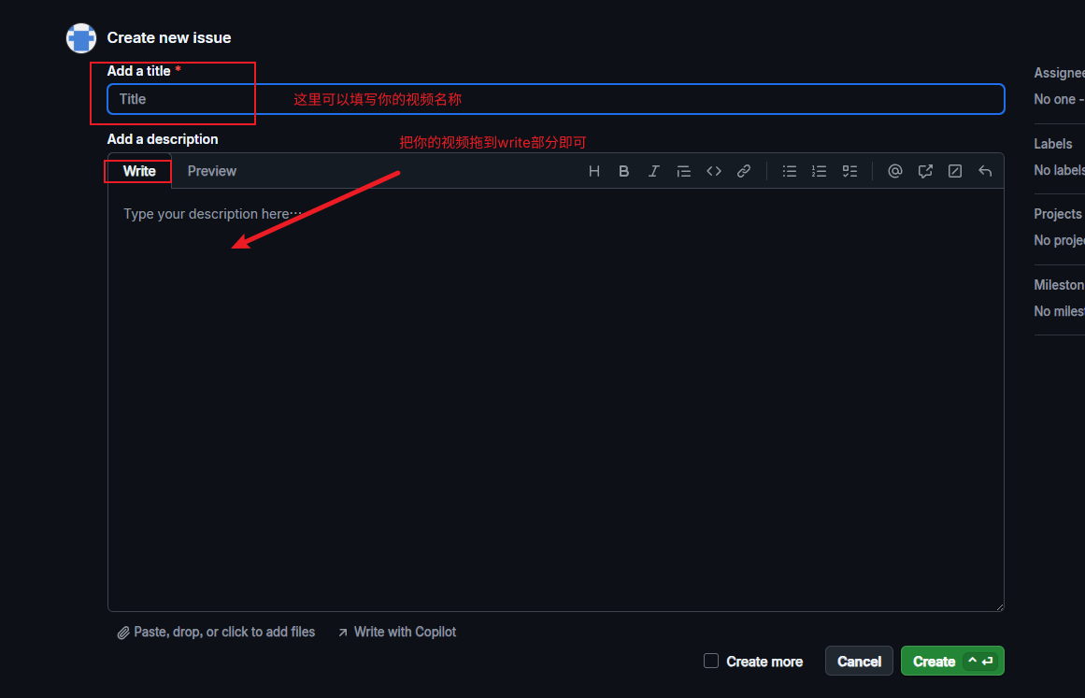Add a link using the chain icon

click(x=744, y=171)
